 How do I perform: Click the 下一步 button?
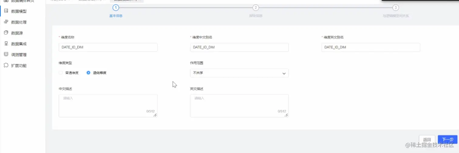point(447,140)
